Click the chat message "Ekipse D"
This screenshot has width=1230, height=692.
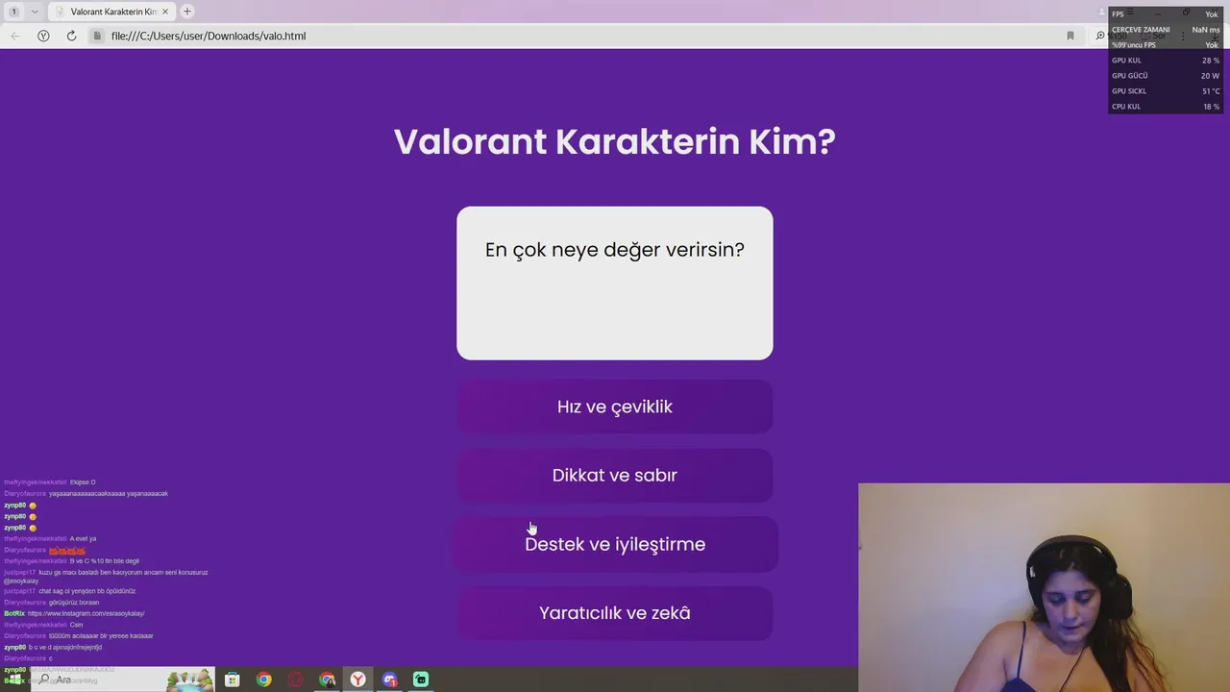pyautogui.click(x=83, y=482)
